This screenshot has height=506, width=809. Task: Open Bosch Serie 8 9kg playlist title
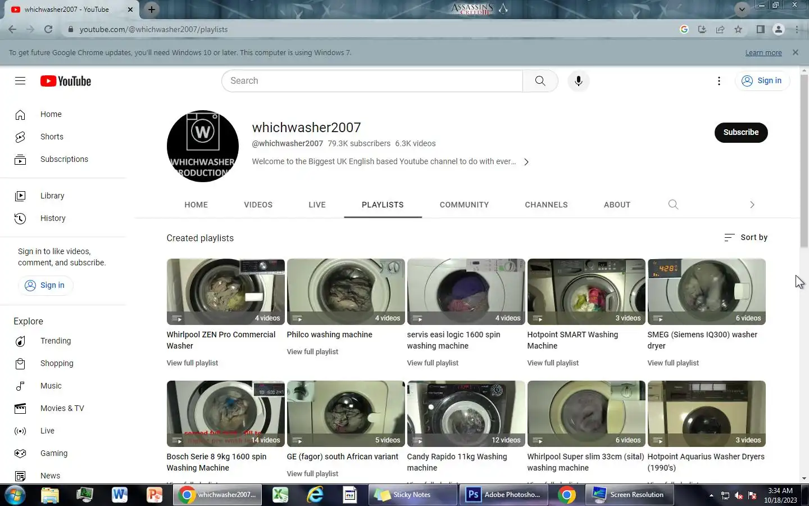pyautogui.click(x=216, y=462)
